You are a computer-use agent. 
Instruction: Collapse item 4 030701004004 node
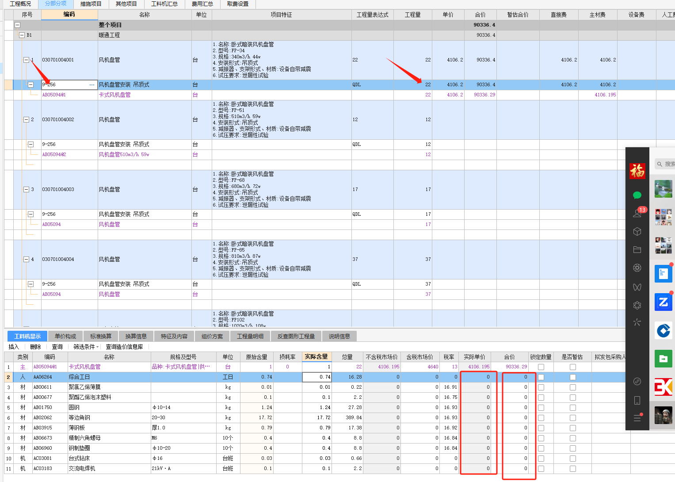tap(26, 259)
